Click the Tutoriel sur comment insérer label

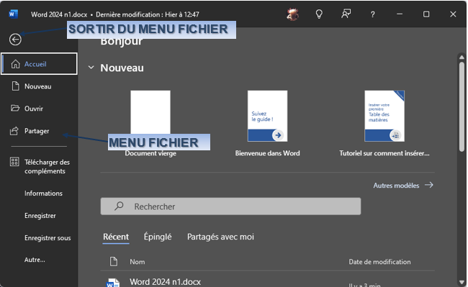(x=384, y=153)
